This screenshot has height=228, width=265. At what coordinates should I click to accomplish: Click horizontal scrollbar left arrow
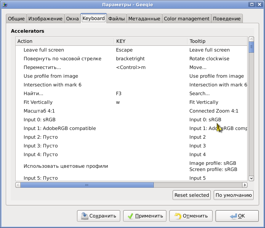click(x=18, y=185)
